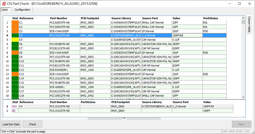Click value 150PF in the DB row

[218, 111]
